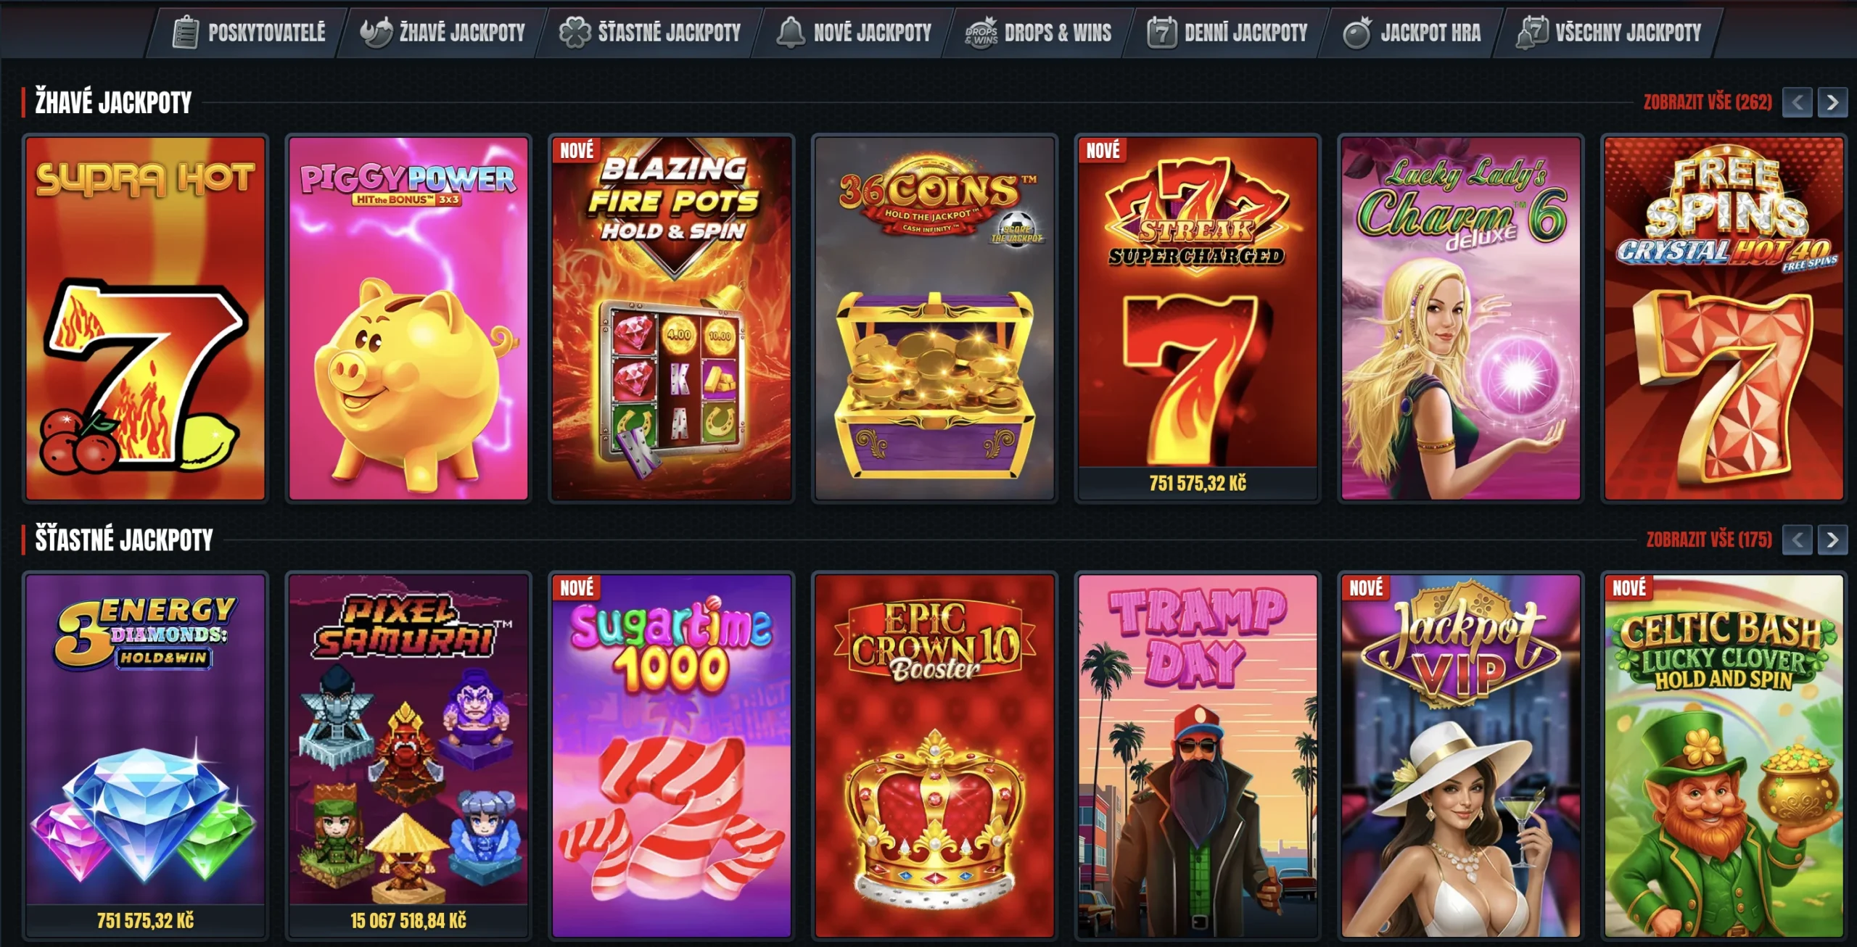Click the icon beside Všechny Jackpoty
The width and height of the screenshot is (1857, 947).
click(1532, 33)
